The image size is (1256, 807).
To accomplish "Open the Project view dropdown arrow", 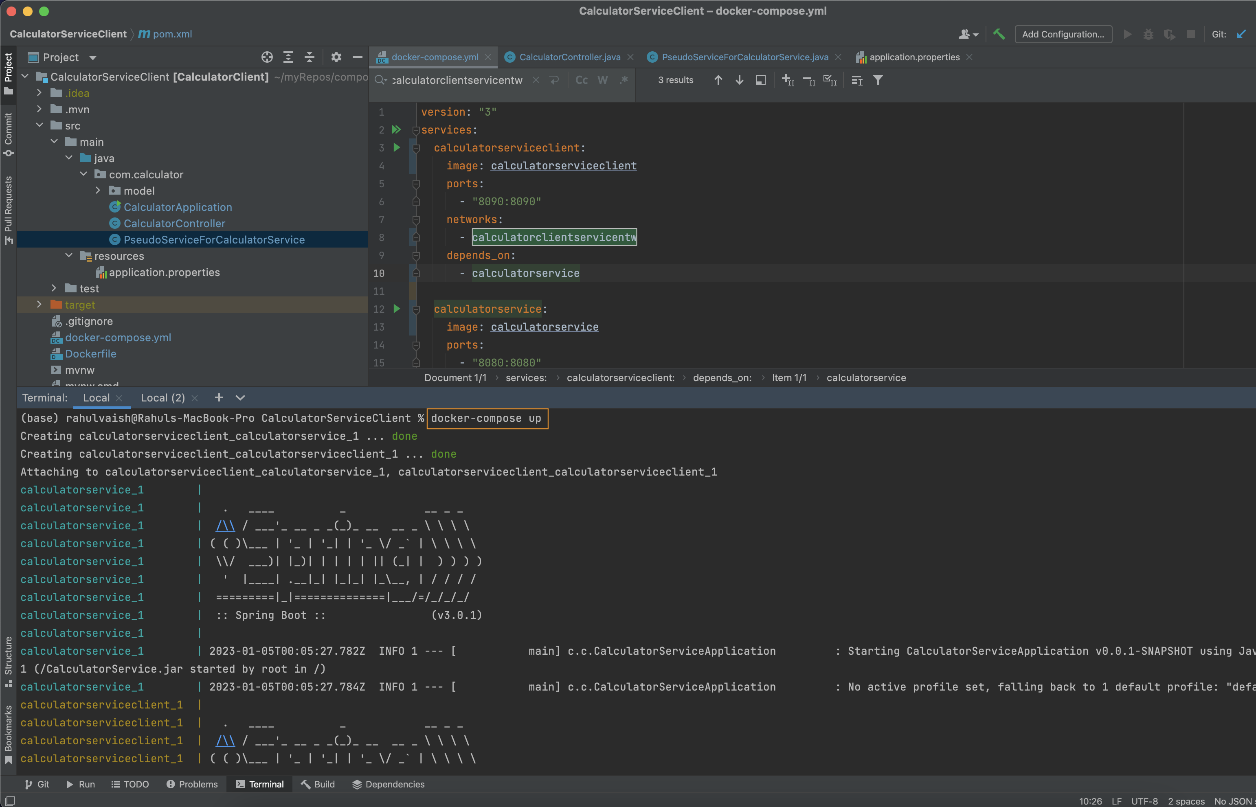I will [x=93, y=58].
